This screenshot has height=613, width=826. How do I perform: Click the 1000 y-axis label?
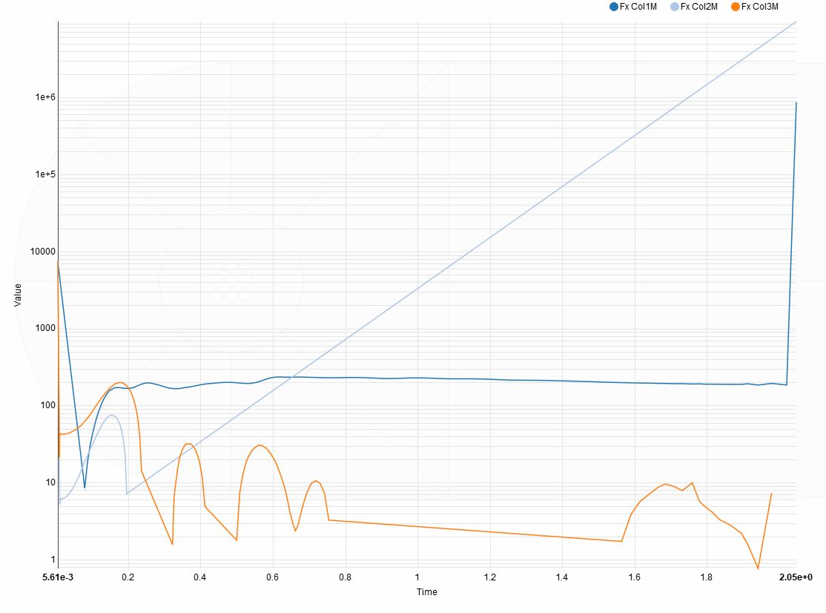[45, 328]
